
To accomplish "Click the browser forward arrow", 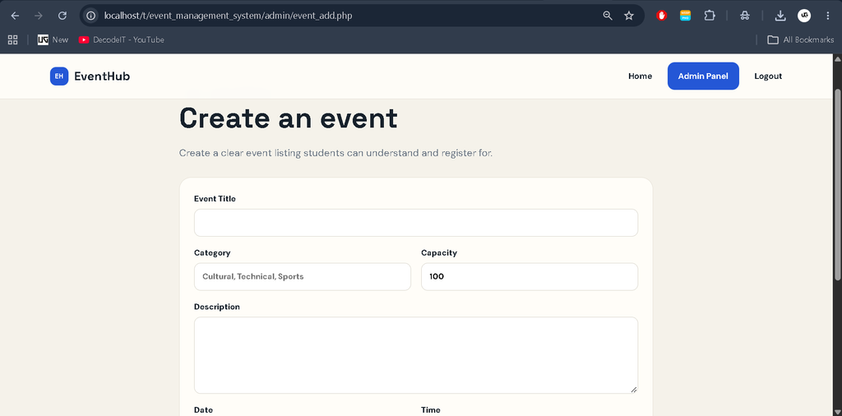I will [x=39, y=16].
